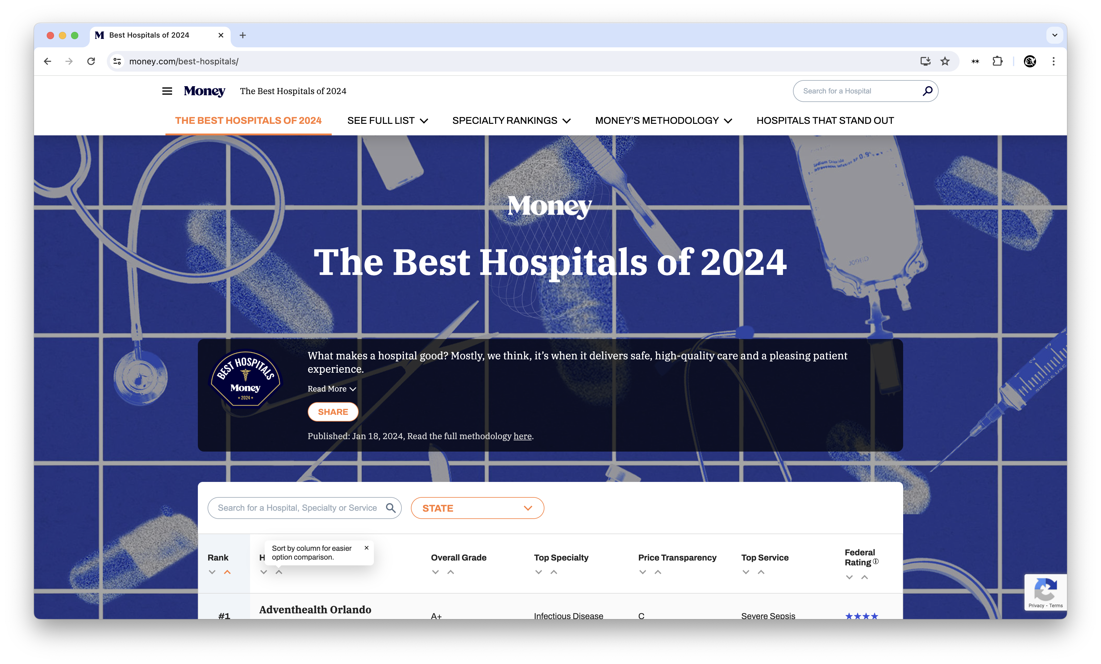The image size is (1101, 664).
Task: Sort Price Transparency column ascending
Action: [x=658, y=572]
